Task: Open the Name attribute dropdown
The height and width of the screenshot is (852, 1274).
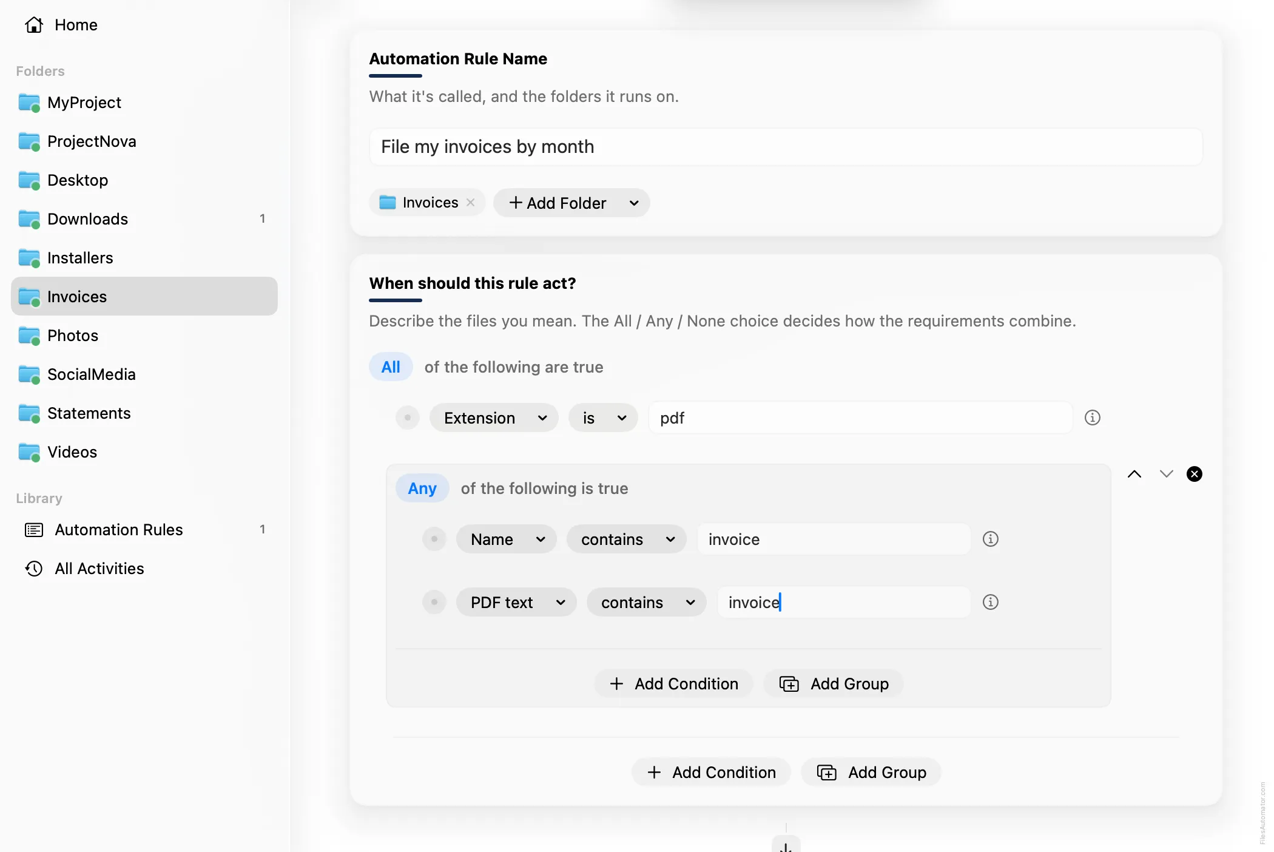Action: pyautogui.click(x=507, y=539)
